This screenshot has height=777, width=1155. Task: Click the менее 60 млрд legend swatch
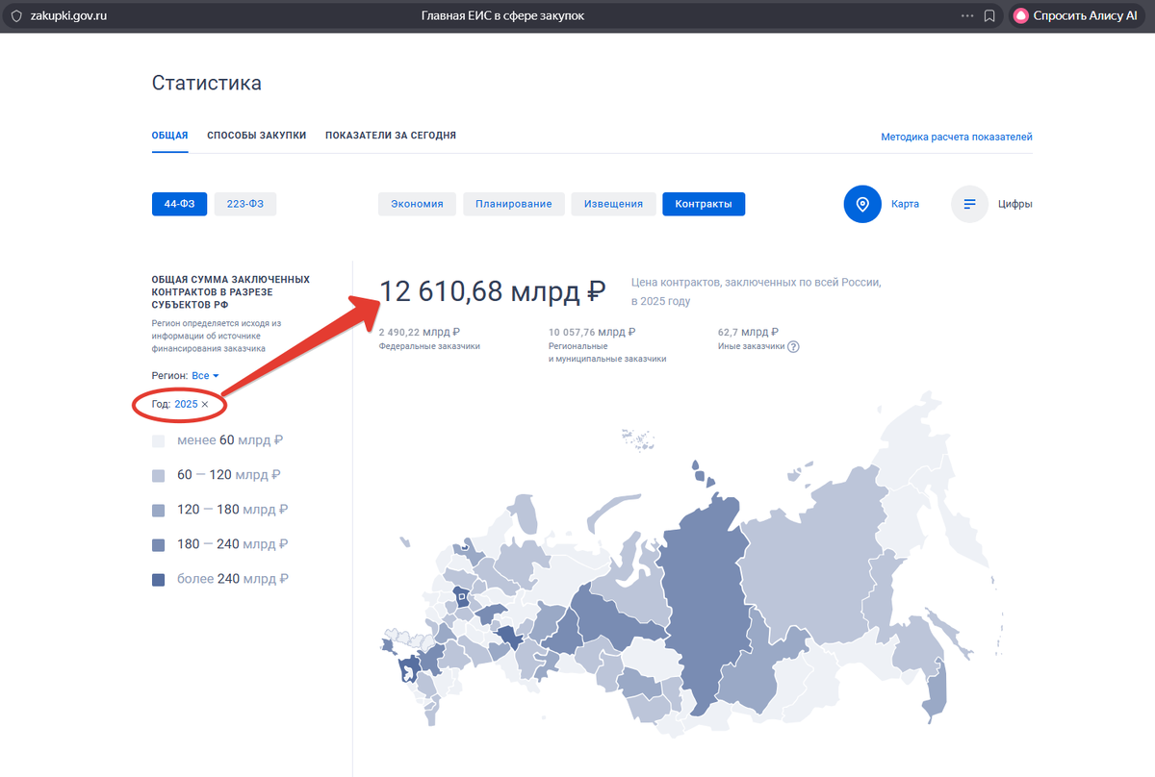(x=159, y=441)
